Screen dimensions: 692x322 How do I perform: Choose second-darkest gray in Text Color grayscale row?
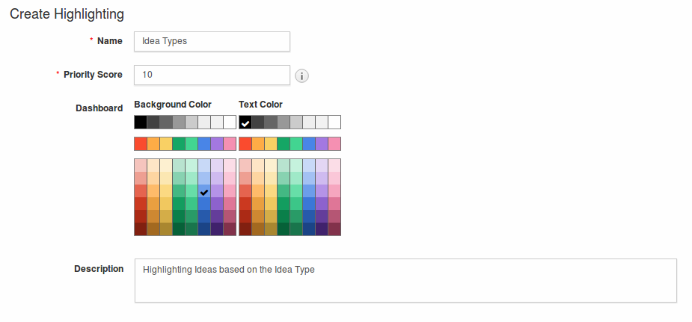(x=271, y=122)
